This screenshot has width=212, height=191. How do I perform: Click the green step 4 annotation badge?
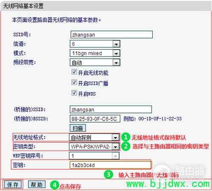54,185
